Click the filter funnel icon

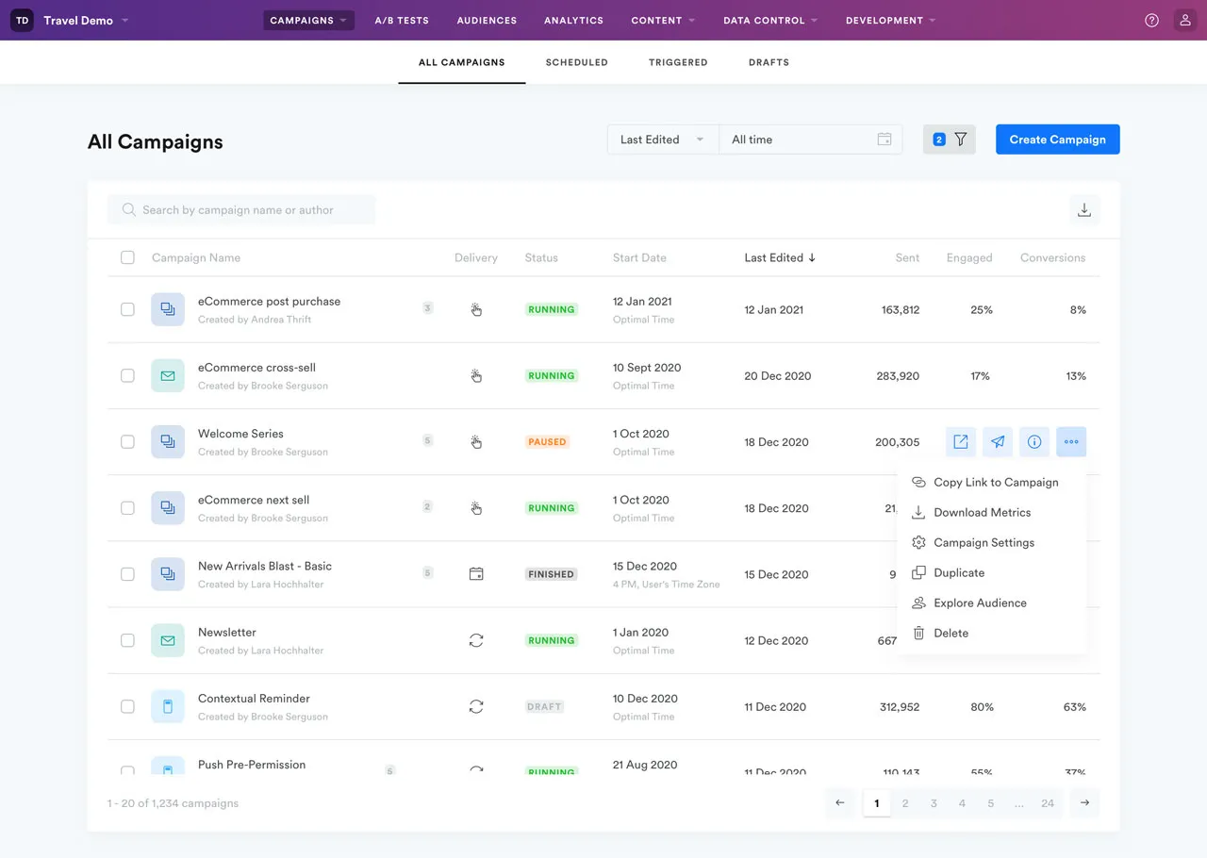click(960, 140)
